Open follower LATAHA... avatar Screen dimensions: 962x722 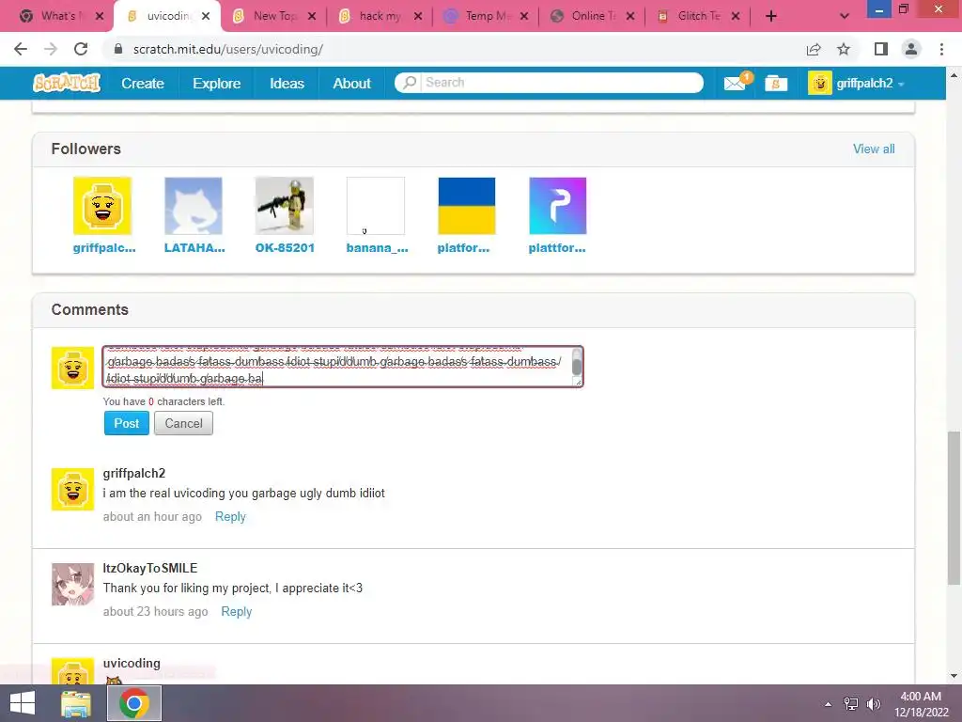(194, 206)
